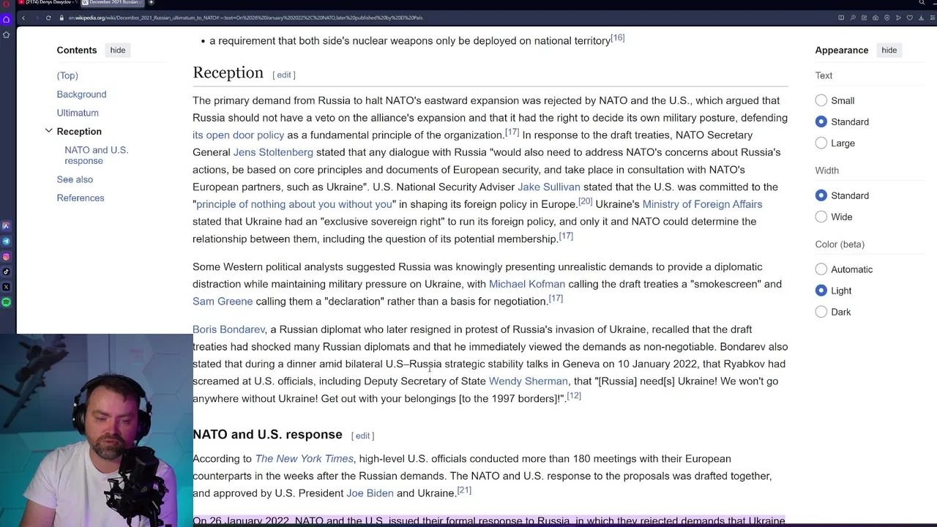Open the Ministry of Foreign Affairs link
937x527 pixels.
702,204
